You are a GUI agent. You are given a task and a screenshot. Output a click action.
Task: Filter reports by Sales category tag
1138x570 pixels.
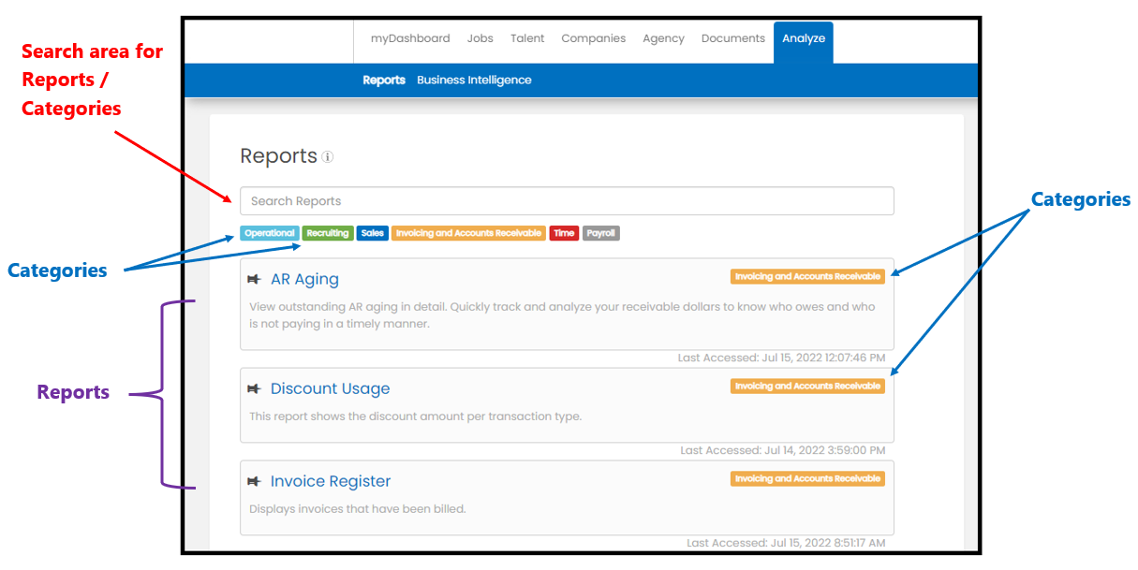click(x=373, y=233)
